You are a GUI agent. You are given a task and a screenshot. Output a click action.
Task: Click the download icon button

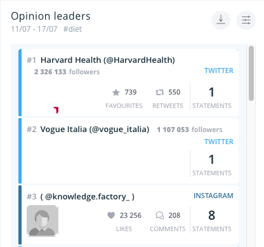(x=221, y=20)
